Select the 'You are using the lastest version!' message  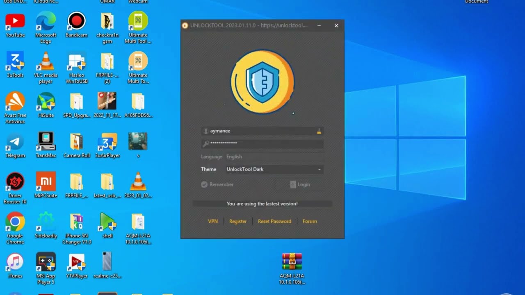(262, 204)
